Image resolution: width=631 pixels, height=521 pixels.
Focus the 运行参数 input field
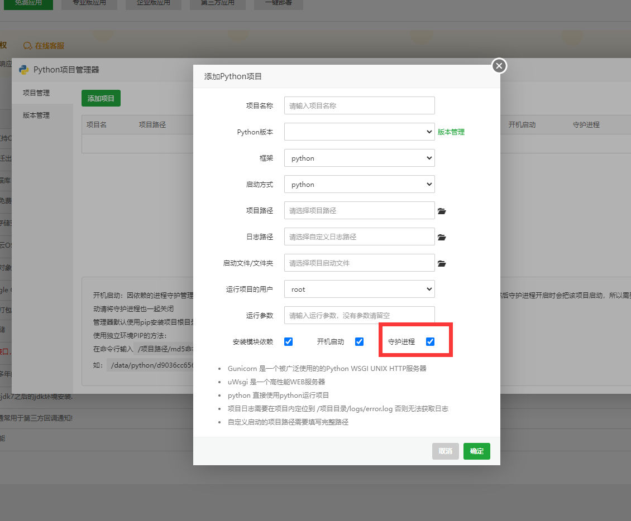(x=359, y=315)
